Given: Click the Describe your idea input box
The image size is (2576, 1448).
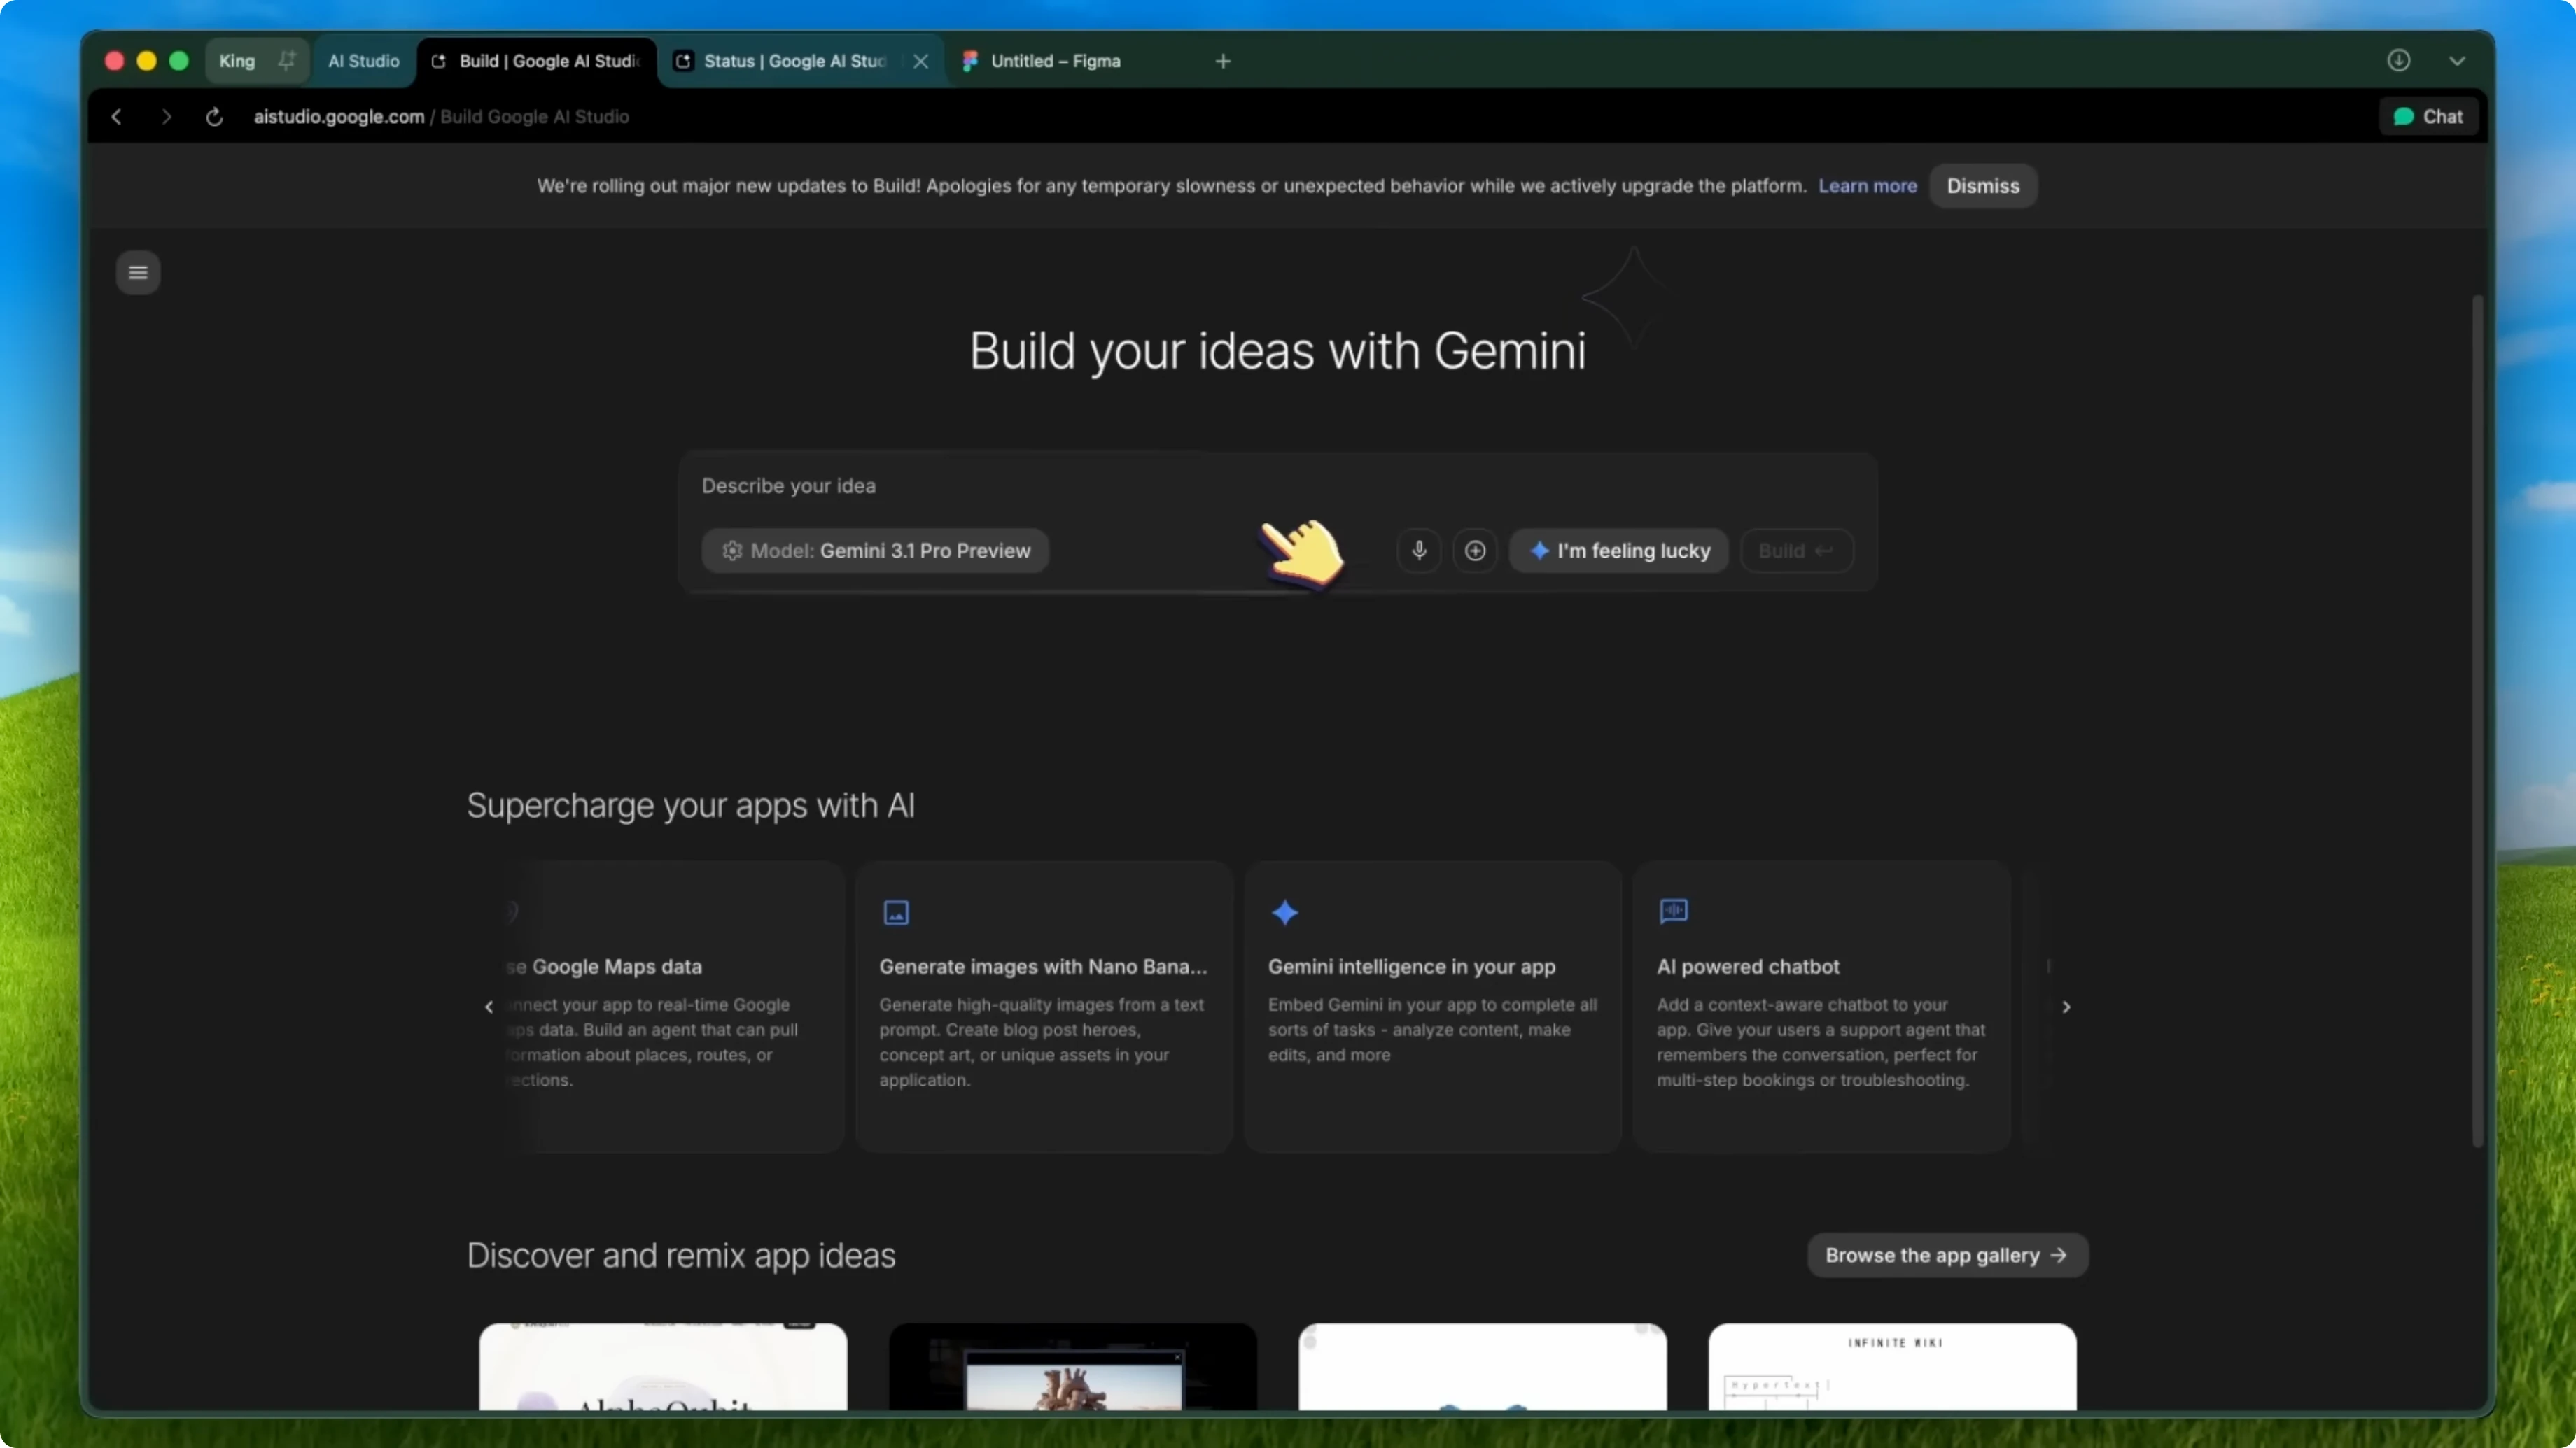Looking at the screenshot, I should (1000, 487).
